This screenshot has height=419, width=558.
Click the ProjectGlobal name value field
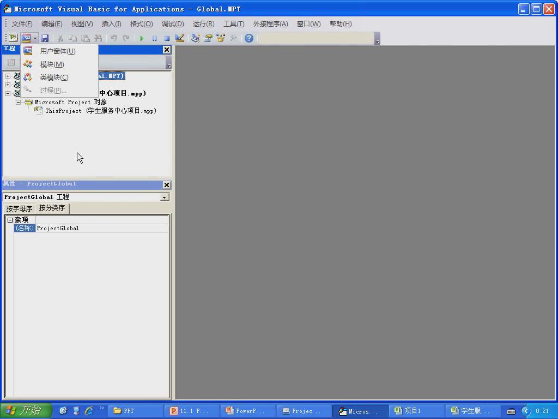point(102,228)
